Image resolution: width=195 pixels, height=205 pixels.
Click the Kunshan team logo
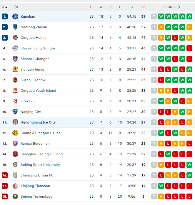tap(15, 16)
